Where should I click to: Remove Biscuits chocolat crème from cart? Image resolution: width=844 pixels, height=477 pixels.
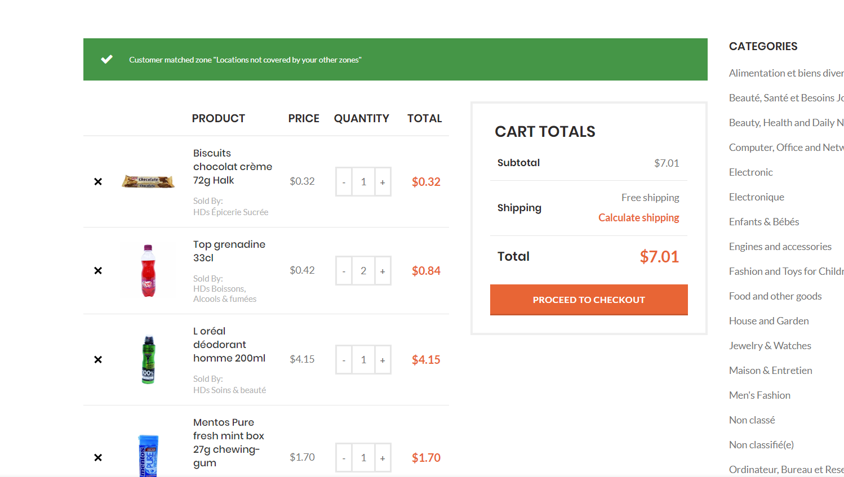pyautogui.click(x=98, y=181)
